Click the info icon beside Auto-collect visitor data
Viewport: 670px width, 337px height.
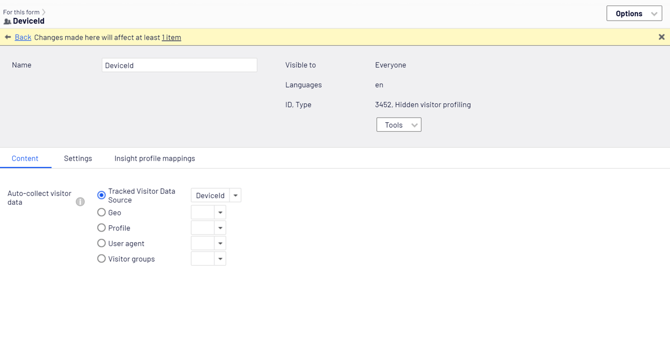tap(80, 202)
